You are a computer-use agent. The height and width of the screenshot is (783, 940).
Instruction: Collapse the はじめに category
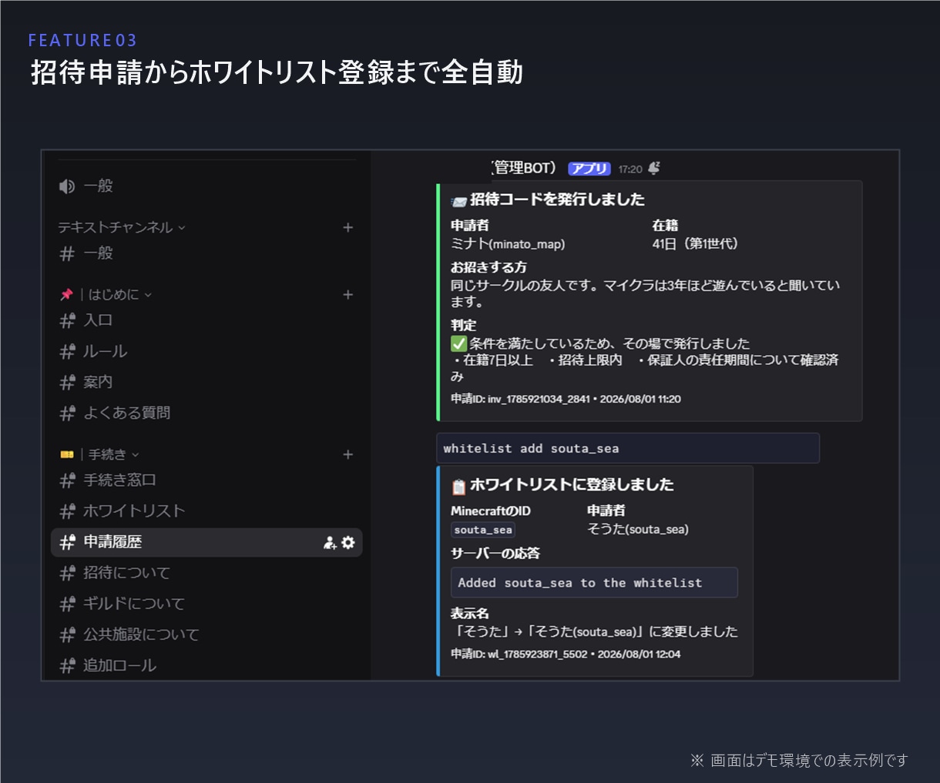(x=116, y=294)
